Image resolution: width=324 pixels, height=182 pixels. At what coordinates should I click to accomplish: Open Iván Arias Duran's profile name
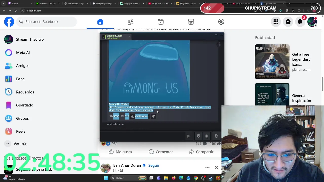pyautogui.click(x=127, y=165)
